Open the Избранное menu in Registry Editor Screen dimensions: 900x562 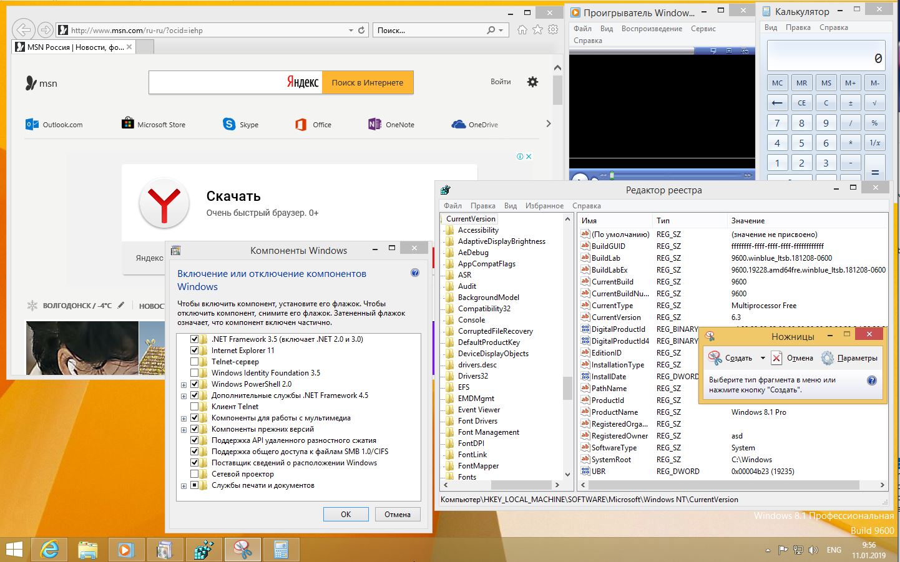pyautogui.click(x=544, y=206)
